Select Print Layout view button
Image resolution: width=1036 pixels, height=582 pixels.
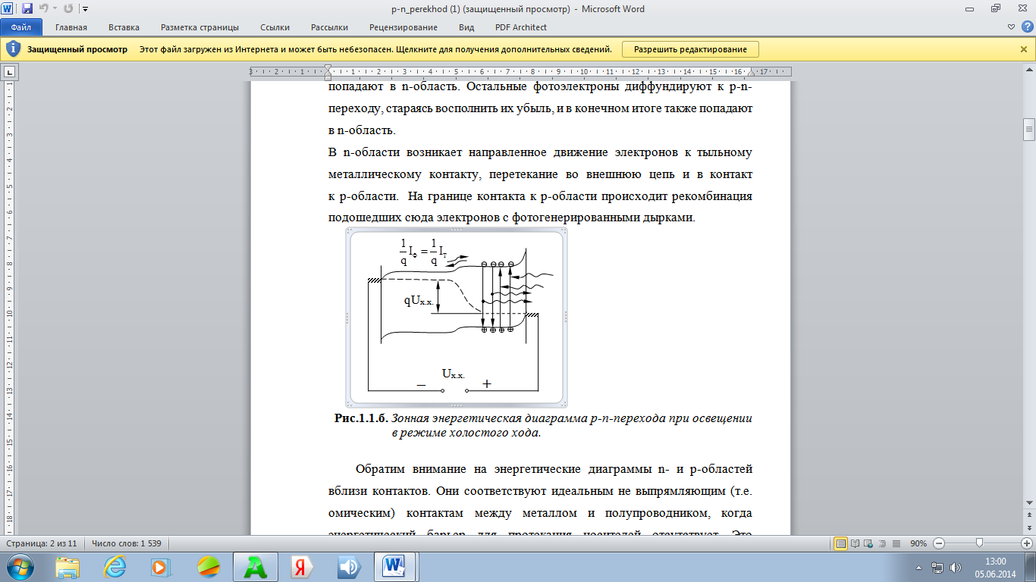(x=840, y=543)
